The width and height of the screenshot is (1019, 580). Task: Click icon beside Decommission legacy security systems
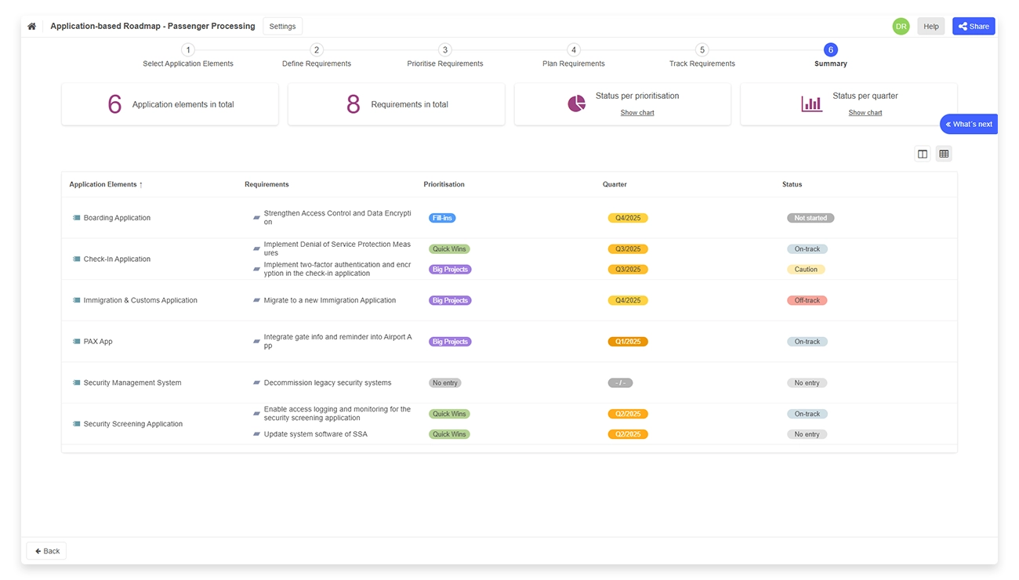(256, 383)
